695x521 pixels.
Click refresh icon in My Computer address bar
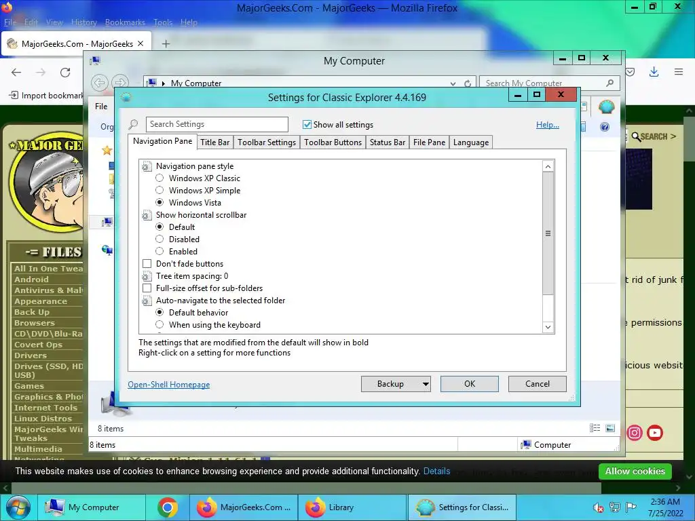point(467,83)
